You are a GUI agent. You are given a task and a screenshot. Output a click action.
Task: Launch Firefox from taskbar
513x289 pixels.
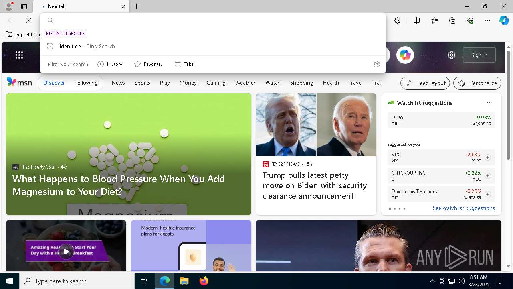[x=204, y=281]
